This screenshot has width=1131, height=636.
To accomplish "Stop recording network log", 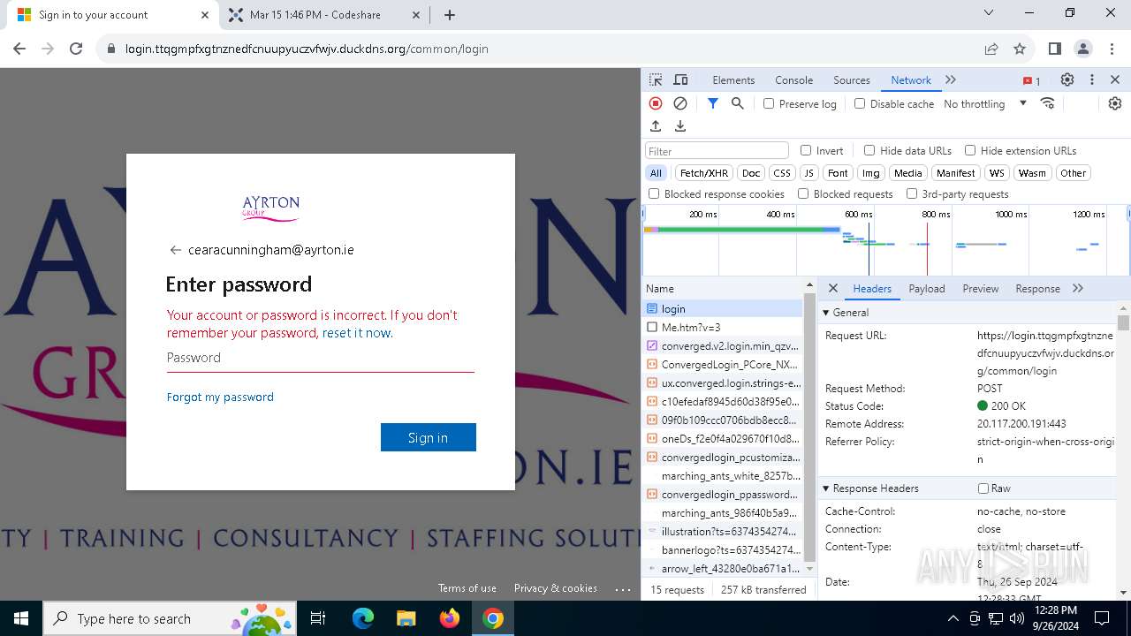I will coord(656,103).
